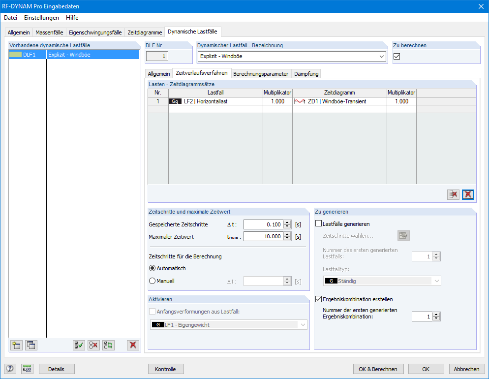Select the Dynamische Lastfälle tab
489x379 pixels.
click(192, 32)
